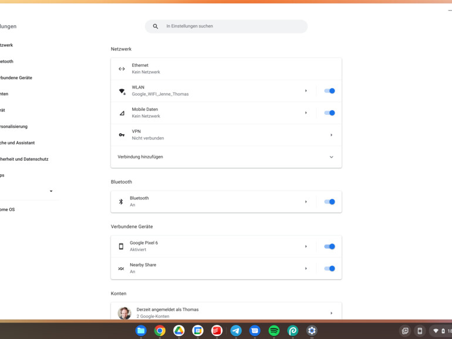The height and width of the screenshot is (339, 452).
Task: Click the Google_WIFI_Jenne_Thomas network name
Action: coord(160,94)
